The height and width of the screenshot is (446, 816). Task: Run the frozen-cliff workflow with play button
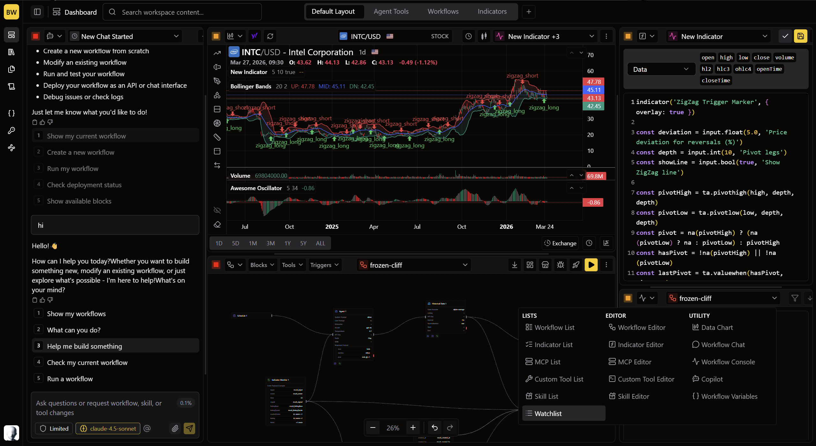click(x=591, y=265)
